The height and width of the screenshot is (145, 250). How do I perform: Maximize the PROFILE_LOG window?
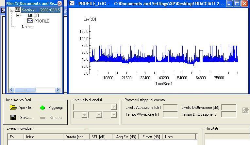(x=237, y=3)
